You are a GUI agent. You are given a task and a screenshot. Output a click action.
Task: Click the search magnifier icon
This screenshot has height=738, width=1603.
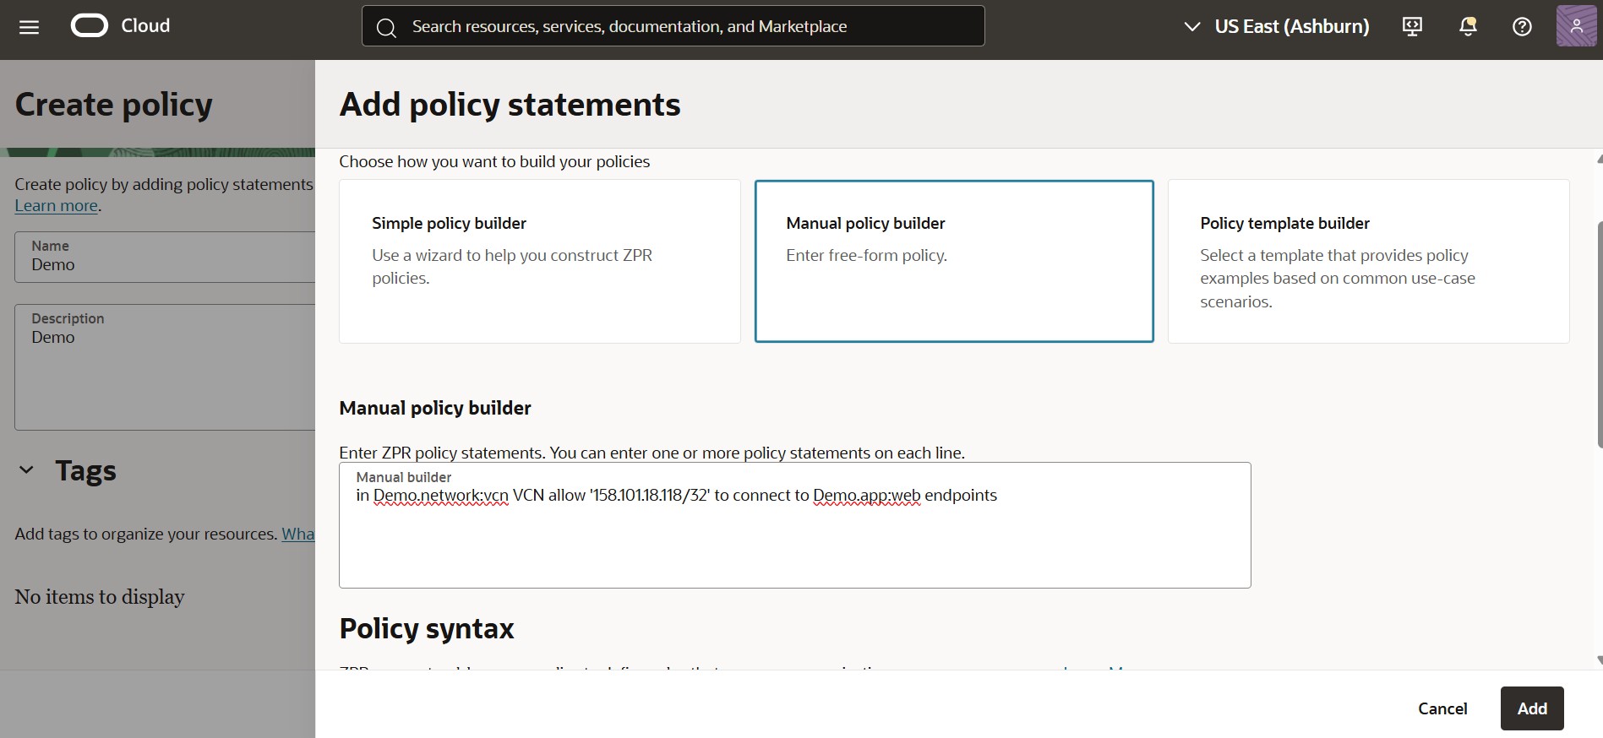(x=386, y=27)
